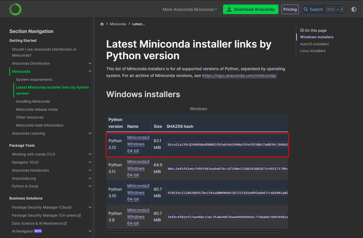Open Miniconda hash information
Screen dimensions: 363x238
pos(40,125)
